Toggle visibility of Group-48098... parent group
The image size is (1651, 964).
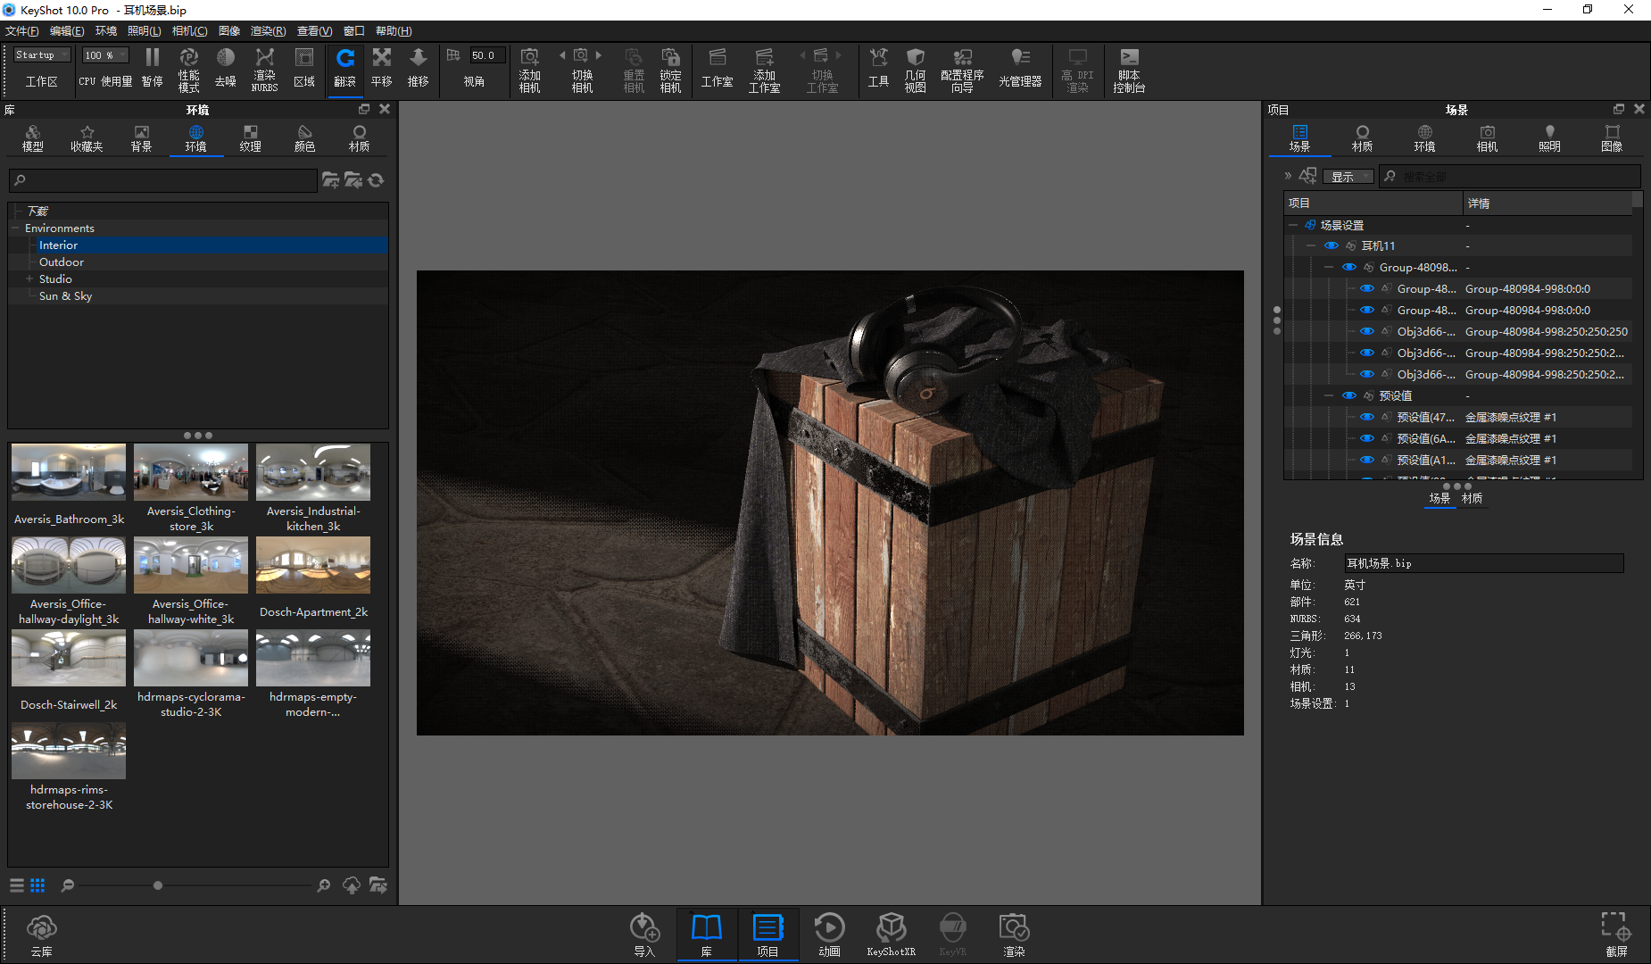tap(1348, 267)
